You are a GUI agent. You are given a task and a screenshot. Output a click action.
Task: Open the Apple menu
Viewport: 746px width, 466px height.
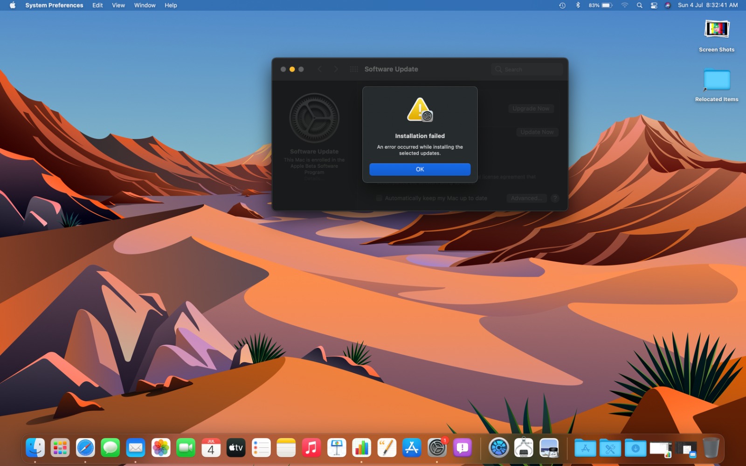tap(13, 5)
